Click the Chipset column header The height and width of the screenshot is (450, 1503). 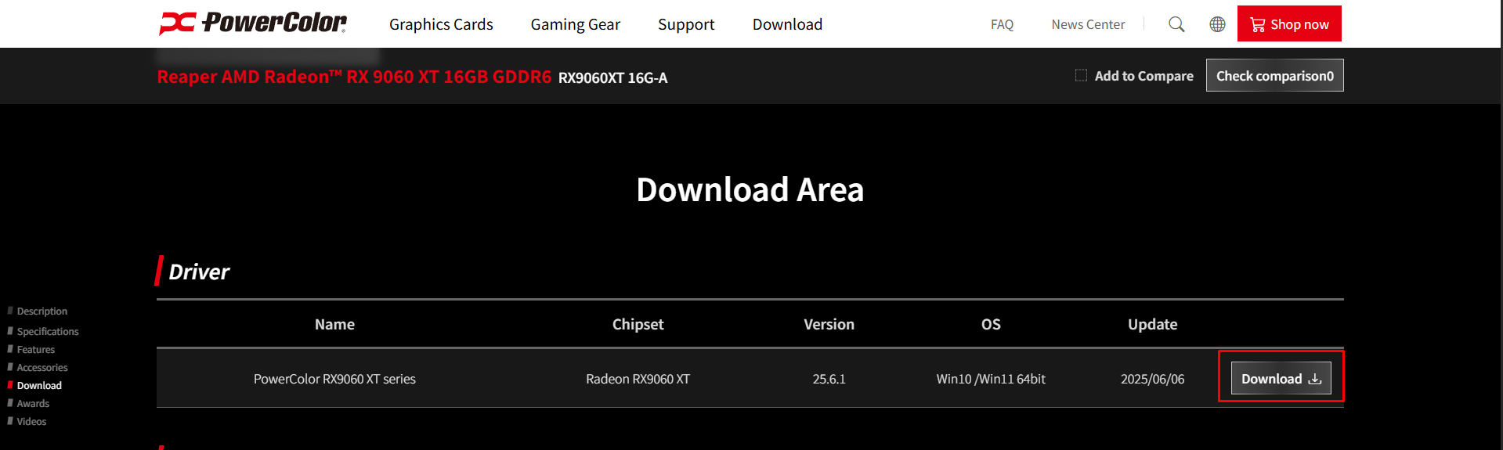(638, 324)
